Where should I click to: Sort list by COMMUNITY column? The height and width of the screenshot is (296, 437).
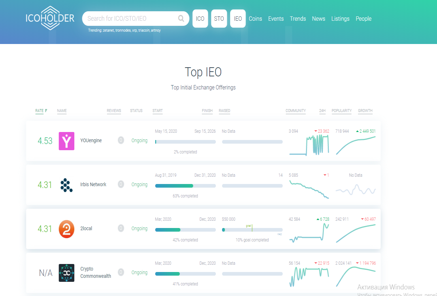click(x=296, y=111)
